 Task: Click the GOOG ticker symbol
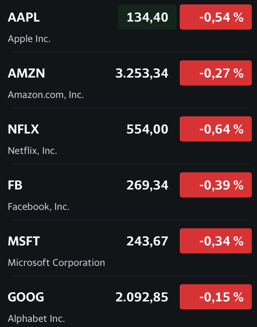point(26,297)
